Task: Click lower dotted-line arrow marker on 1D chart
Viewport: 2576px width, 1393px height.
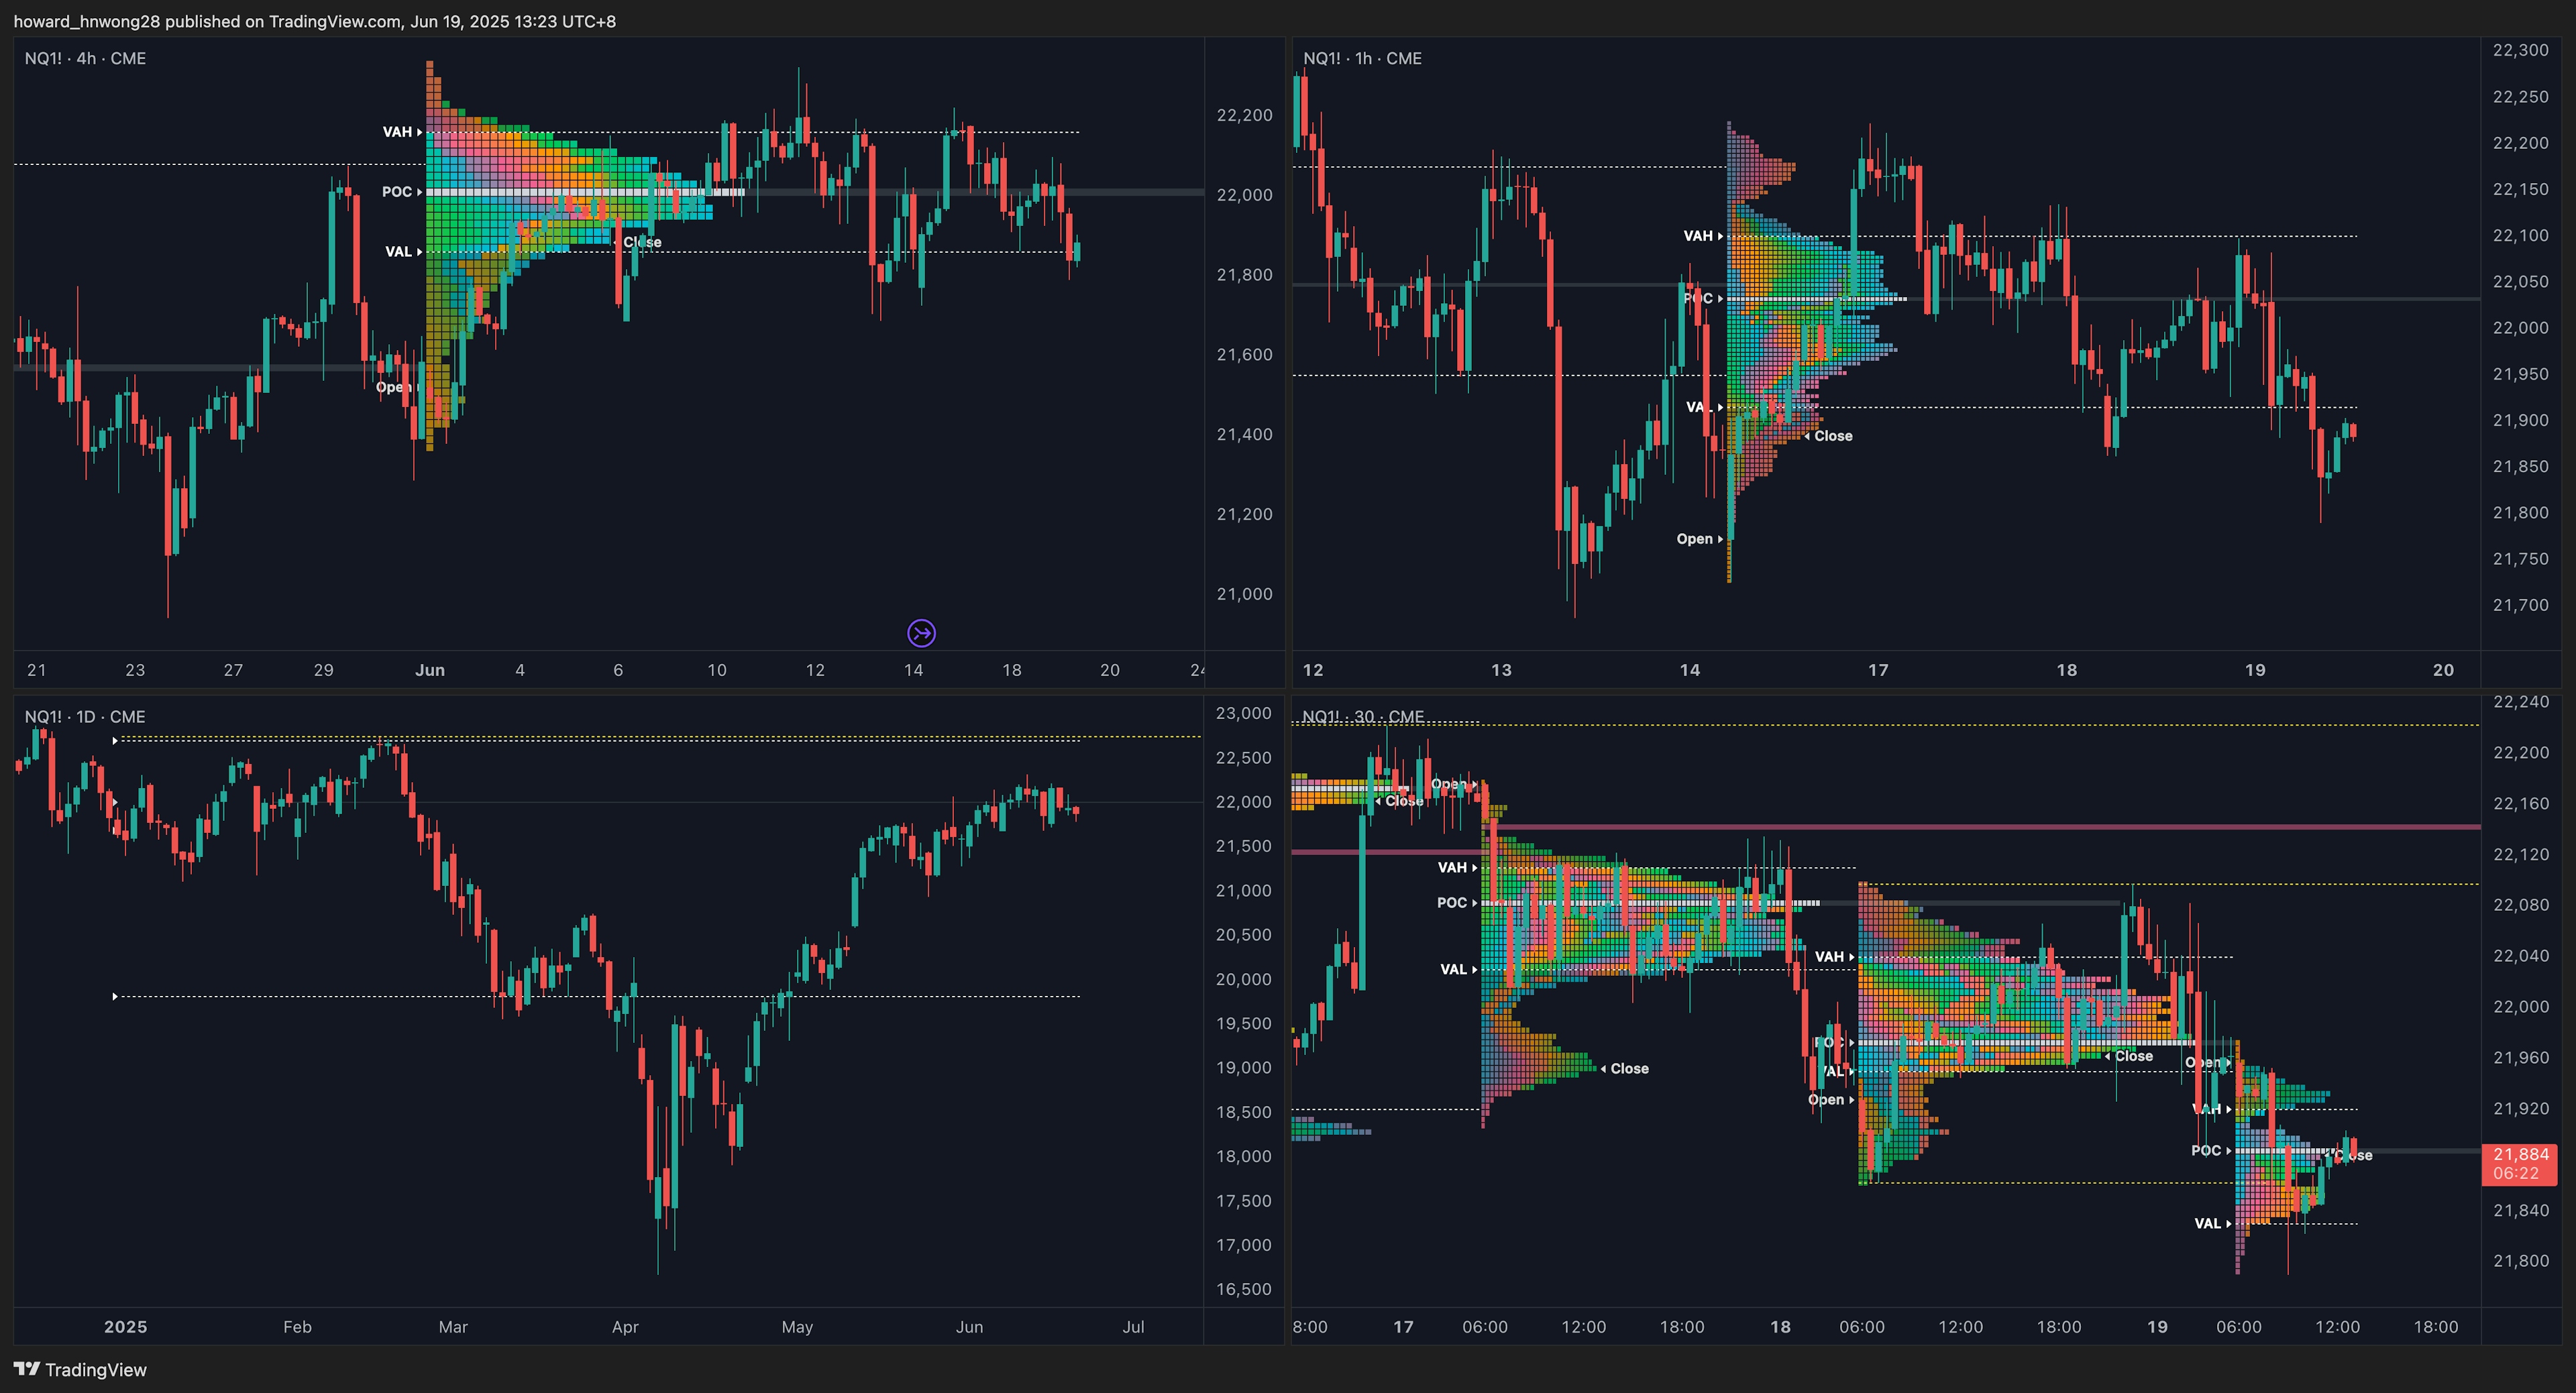Action: click(115, 996)
